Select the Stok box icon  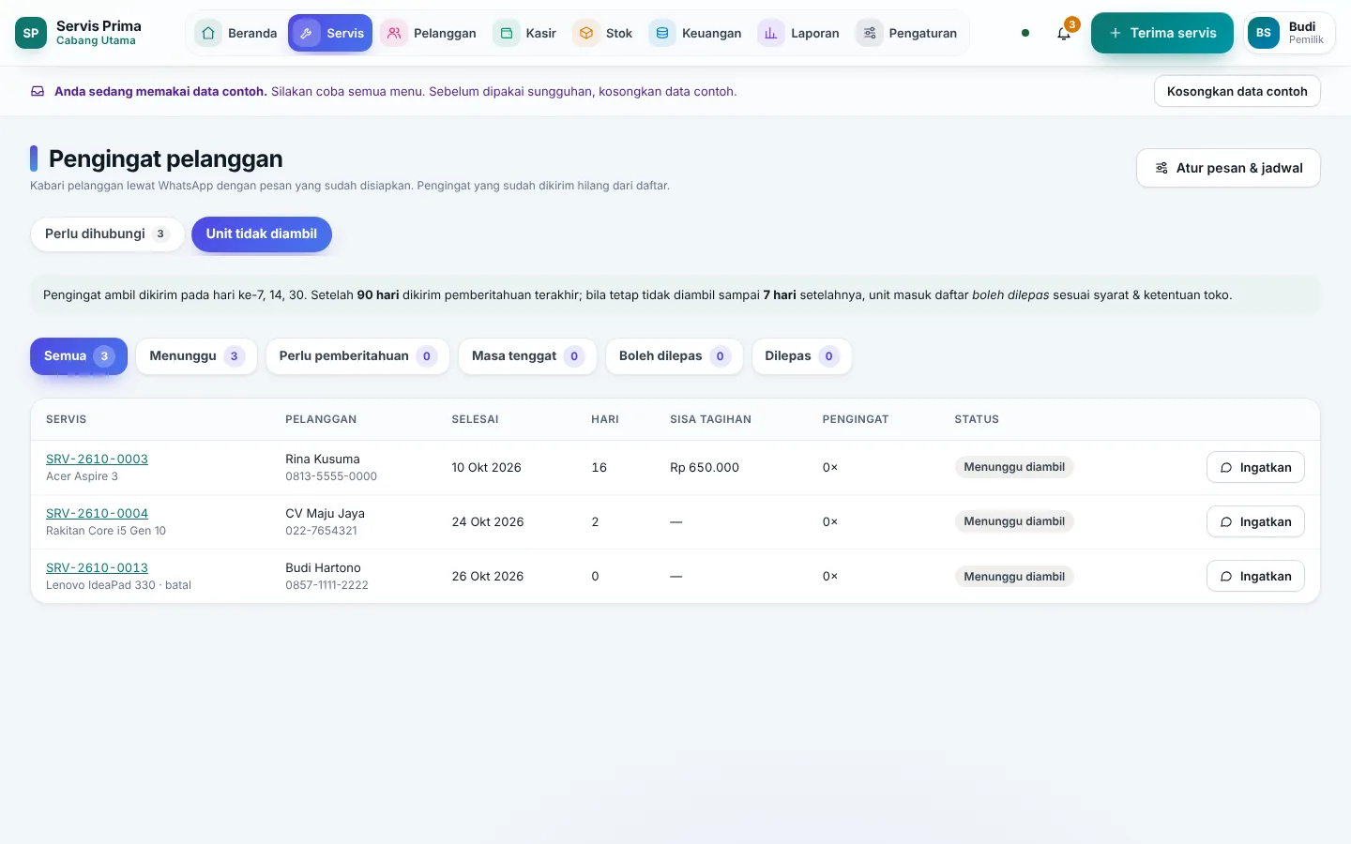tap(586, 33)
